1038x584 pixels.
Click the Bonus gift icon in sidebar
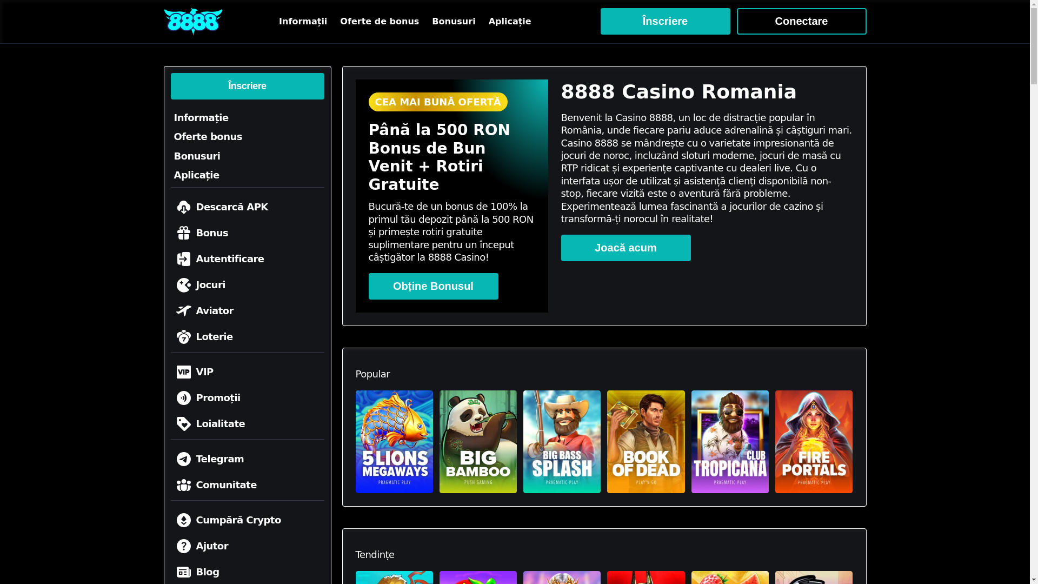coord(184,233)
